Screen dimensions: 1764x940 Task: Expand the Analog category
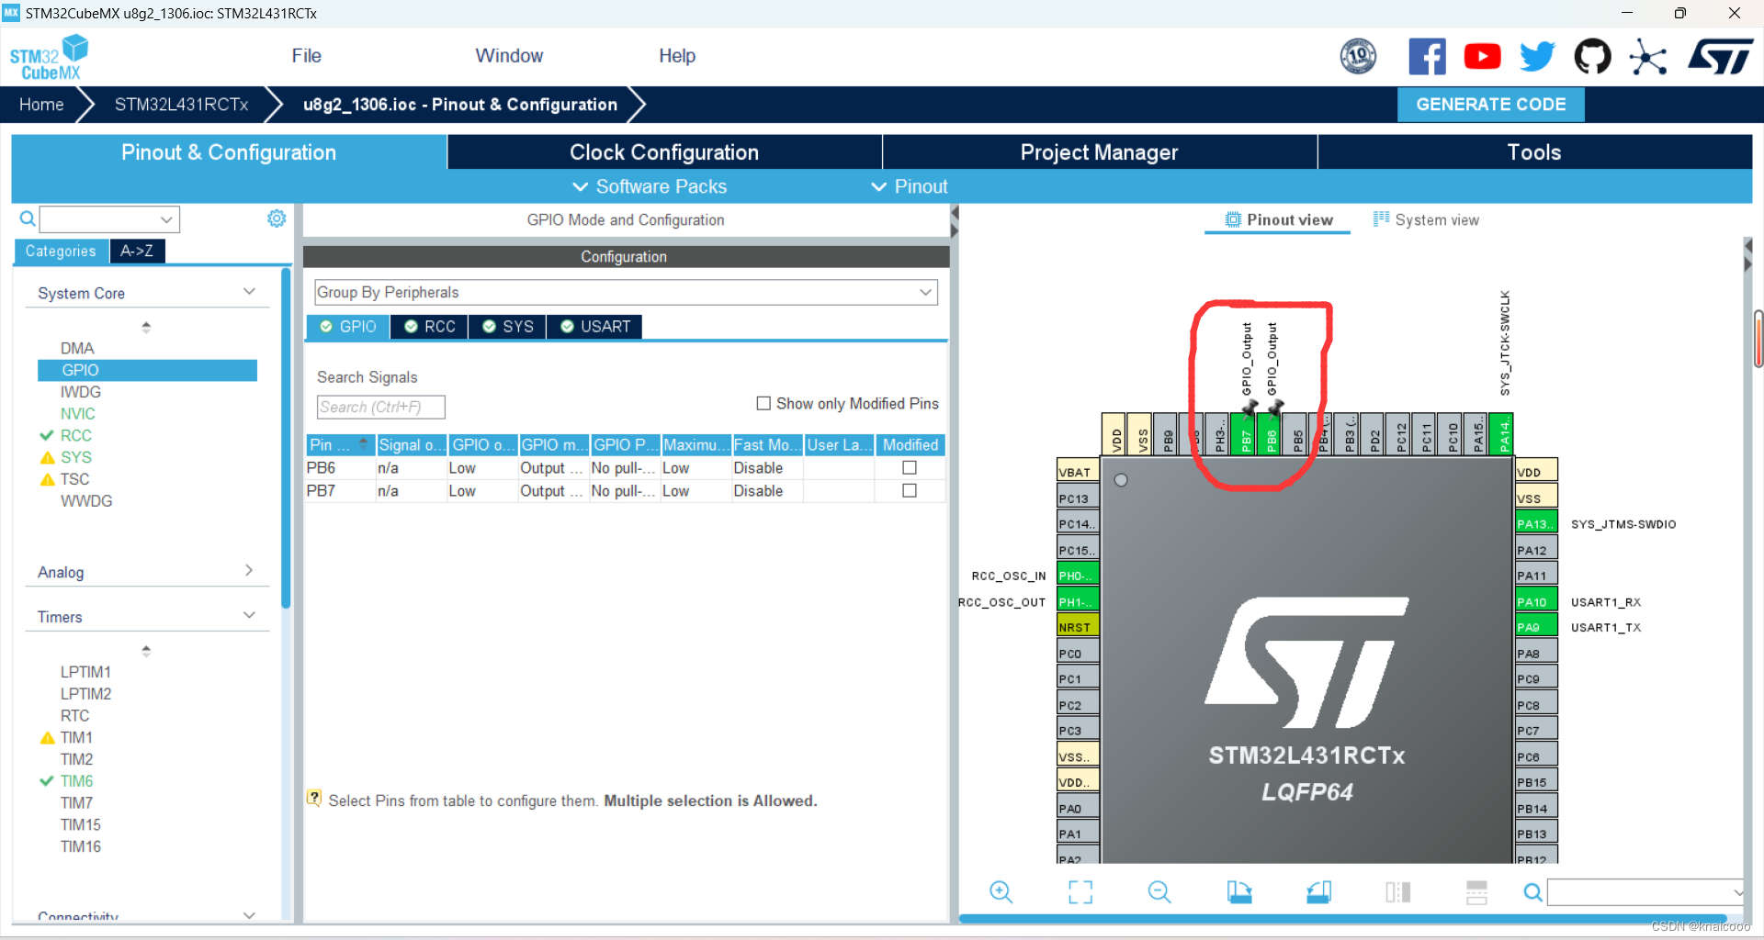249,570
